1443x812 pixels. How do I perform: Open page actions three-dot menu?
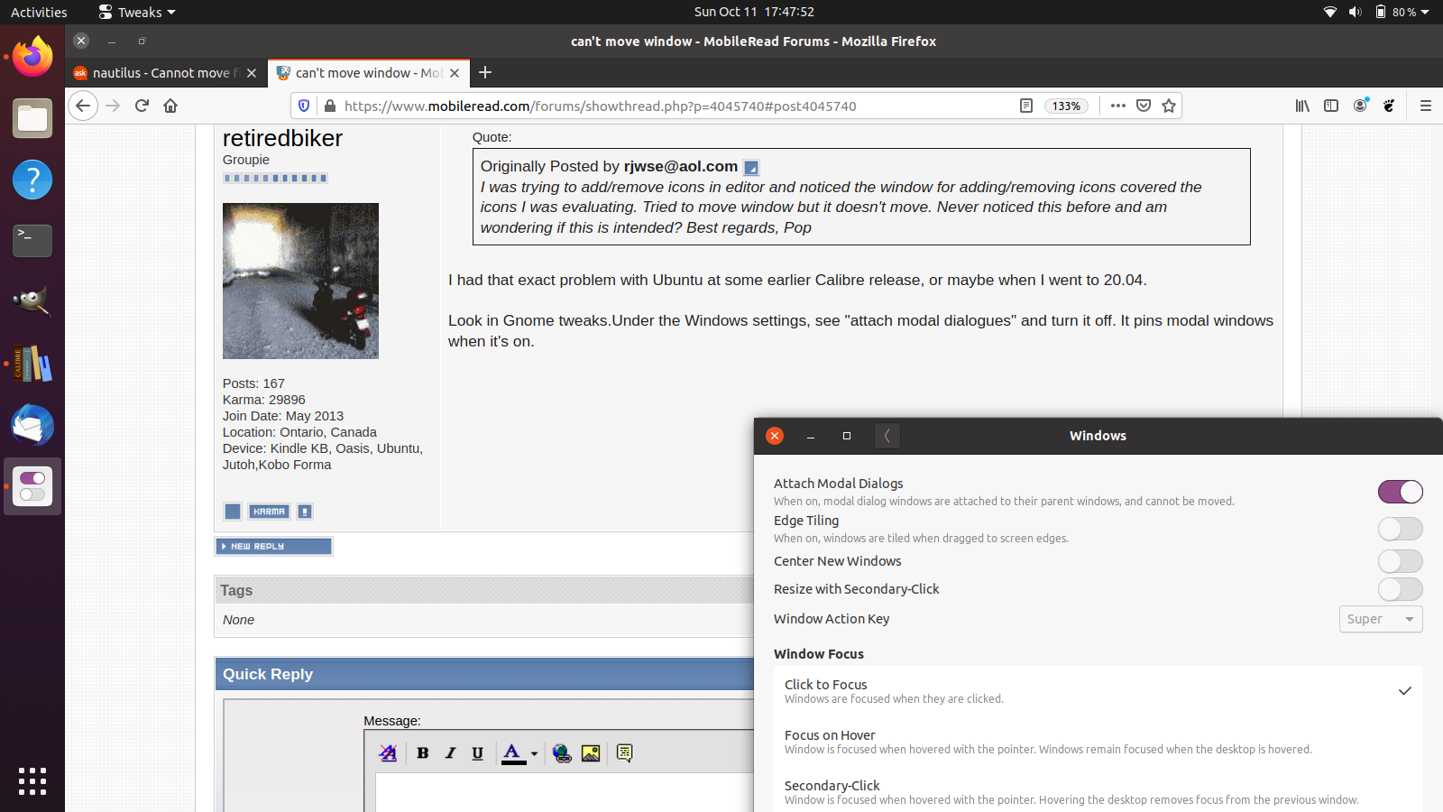click(x=1118, y=106)
